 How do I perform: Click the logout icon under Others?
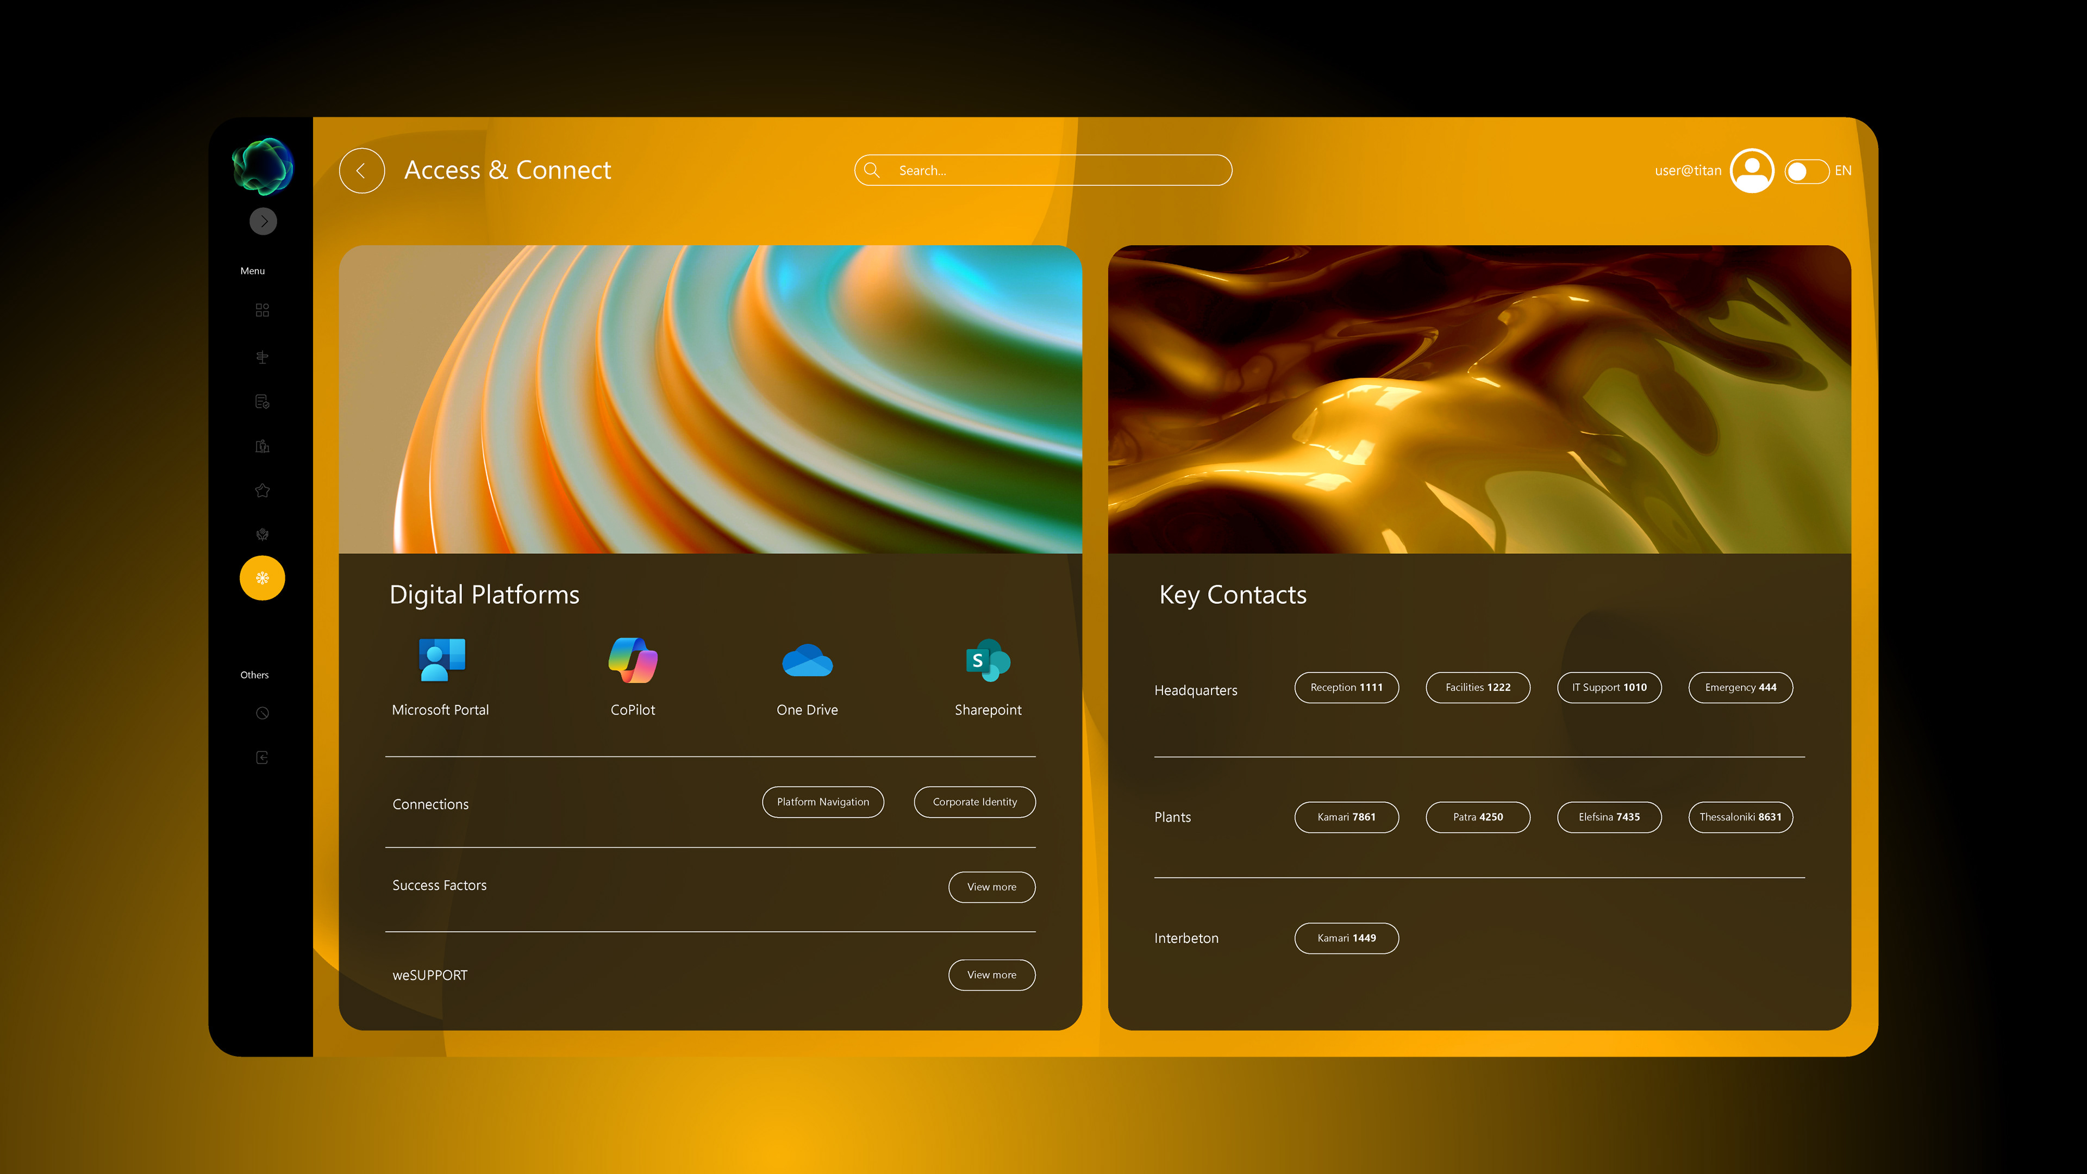(261, 758)
